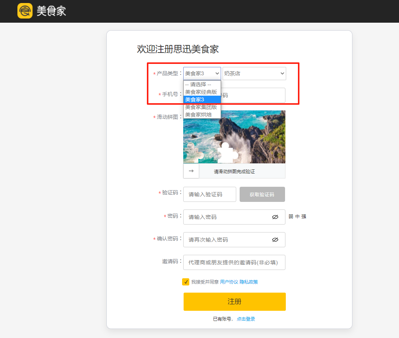Click the 点击登录 link
The width and height of the screenshot is (399, 338).
click(x=246, y=319)
